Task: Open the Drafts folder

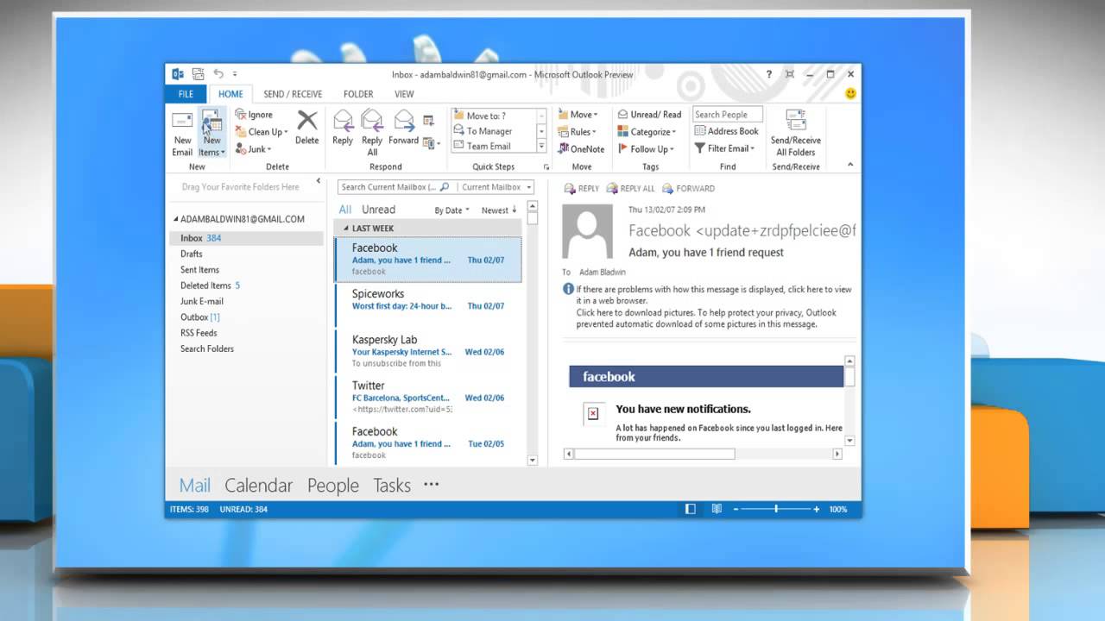Action: (x=192, y=254)
